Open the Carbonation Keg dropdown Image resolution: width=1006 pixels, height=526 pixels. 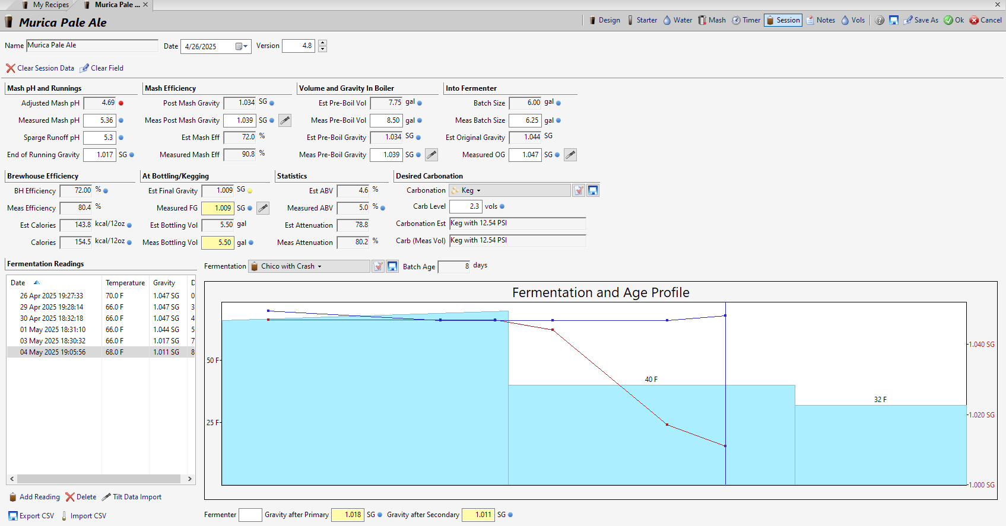tap(509, 190)
